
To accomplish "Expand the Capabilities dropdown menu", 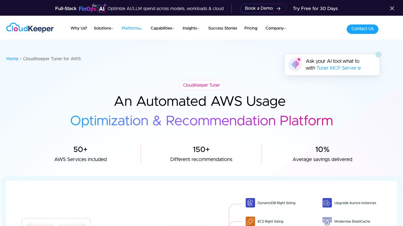I will pyautogui.click(x=162, y=28).
